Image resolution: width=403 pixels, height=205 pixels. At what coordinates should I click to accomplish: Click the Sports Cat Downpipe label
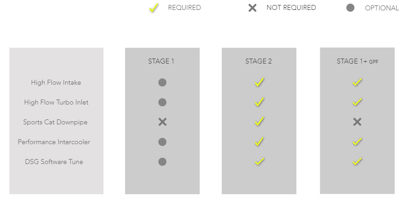pyautogui.click(x=55, y=122)
